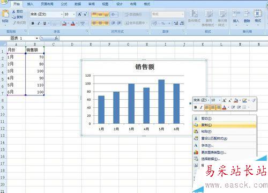
Task: Switch to the Page Layout (页面布局) tab
Action: [47, 4]
